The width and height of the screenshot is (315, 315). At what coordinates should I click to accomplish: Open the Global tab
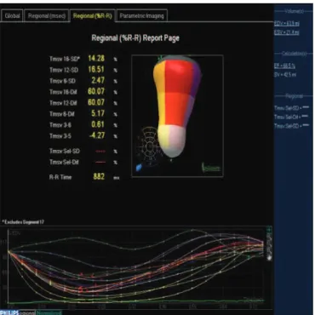tap(12, 15)
